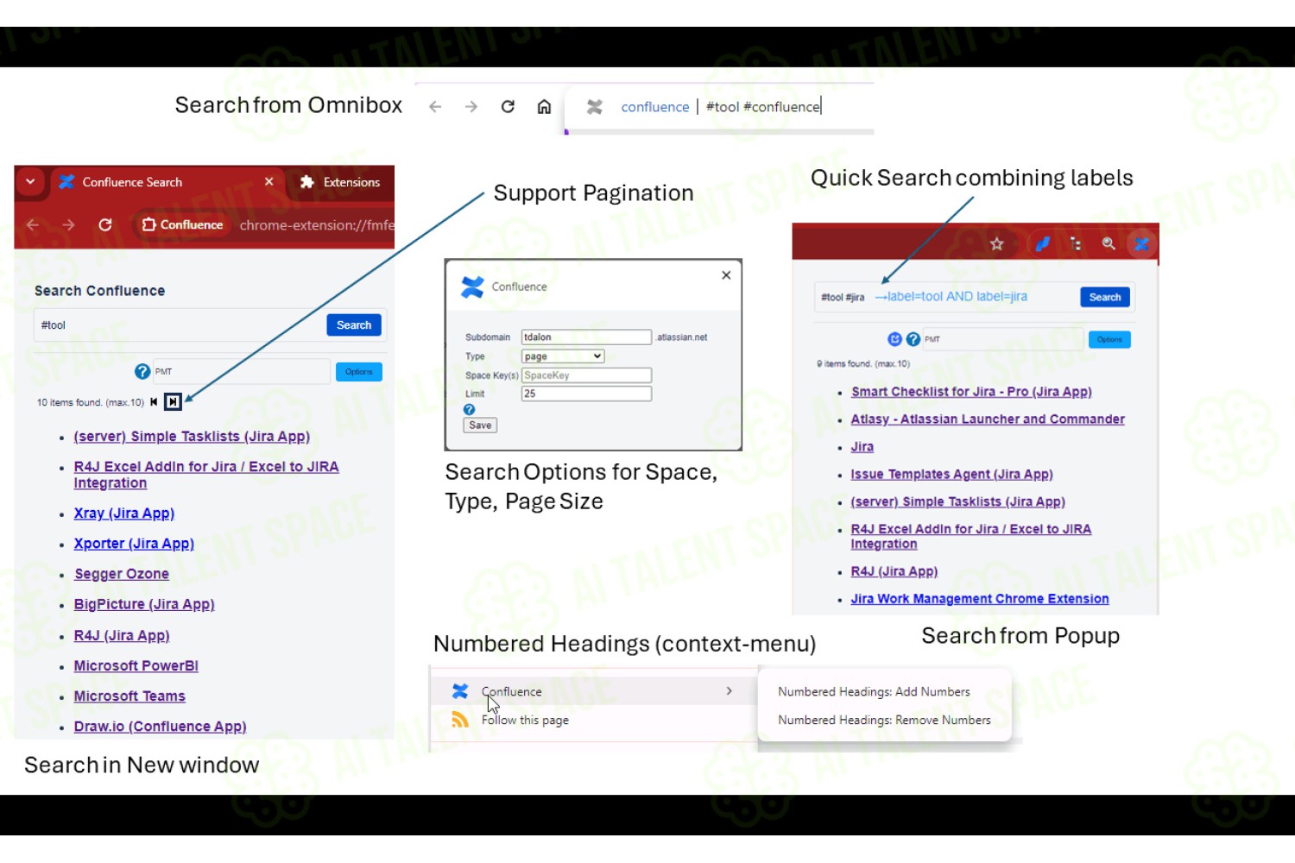Open the tab search dropdown in new window
1295x863 pixels.
[30, 182]
